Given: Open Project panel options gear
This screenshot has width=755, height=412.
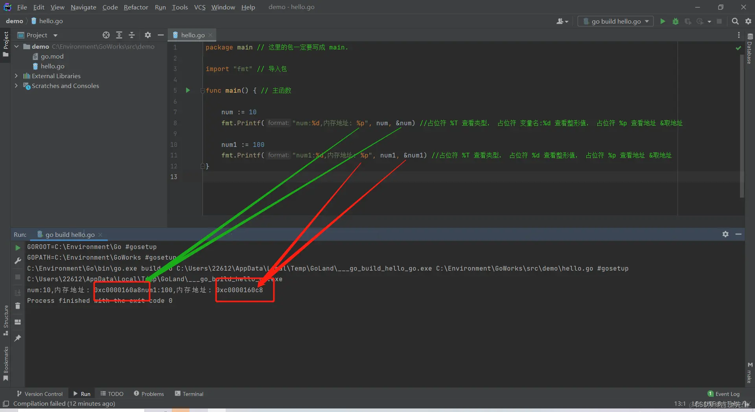Looking at the screenshot, I should tap(148, 35).
